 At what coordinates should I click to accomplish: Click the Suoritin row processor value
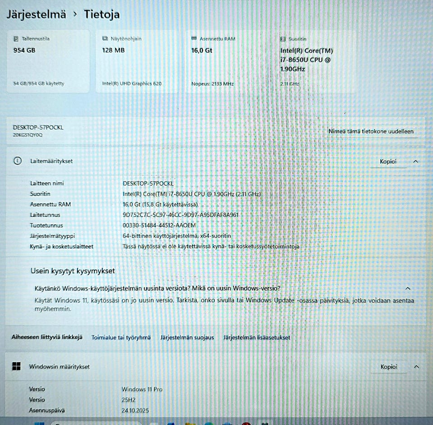click(192, 194)
